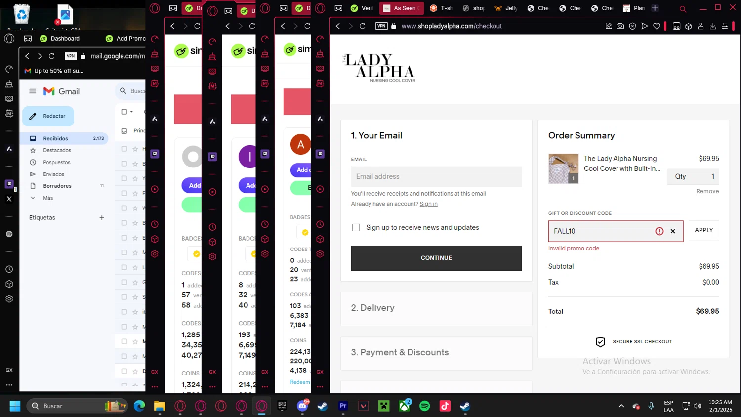Remove the nursing cover from order
741x417 pixels.
pos(707,192)
